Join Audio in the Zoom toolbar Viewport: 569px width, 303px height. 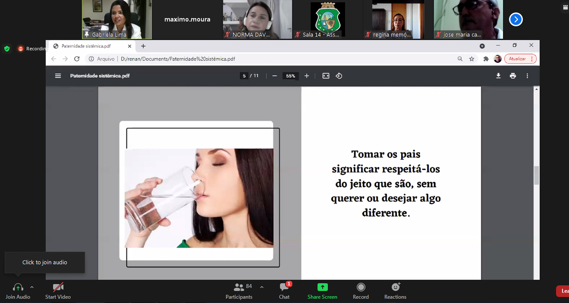click(18, 291)
